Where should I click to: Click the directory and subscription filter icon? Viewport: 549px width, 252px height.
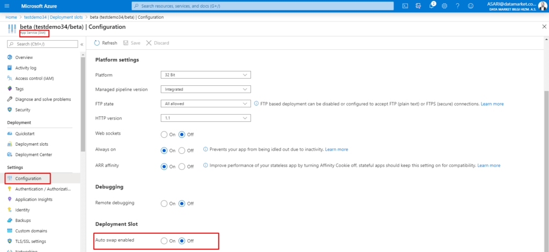click(x=419, y=6)
